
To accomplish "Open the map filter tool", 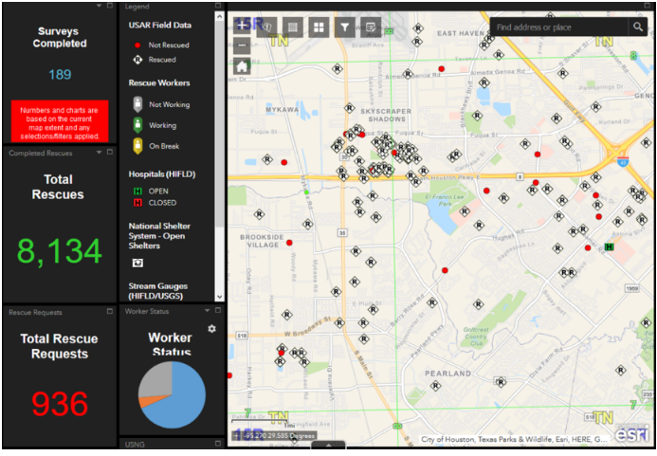I will tap(345, 27).
